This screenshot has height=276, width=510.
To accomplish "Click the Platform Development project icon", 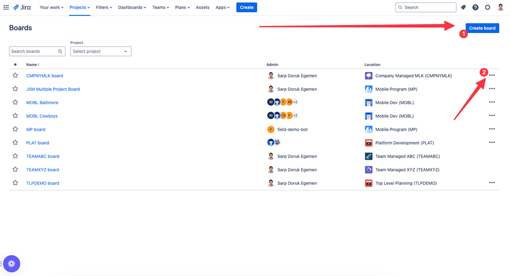I will 368,143.
